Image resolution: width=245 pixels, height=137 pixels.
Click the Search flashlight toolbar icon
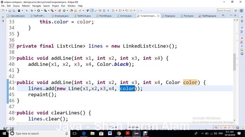80,11
